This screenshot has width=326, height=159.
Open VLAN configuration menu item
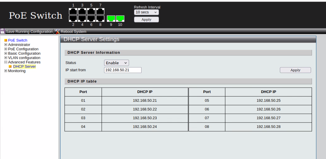pyautogui.click(x=24, y=58)
